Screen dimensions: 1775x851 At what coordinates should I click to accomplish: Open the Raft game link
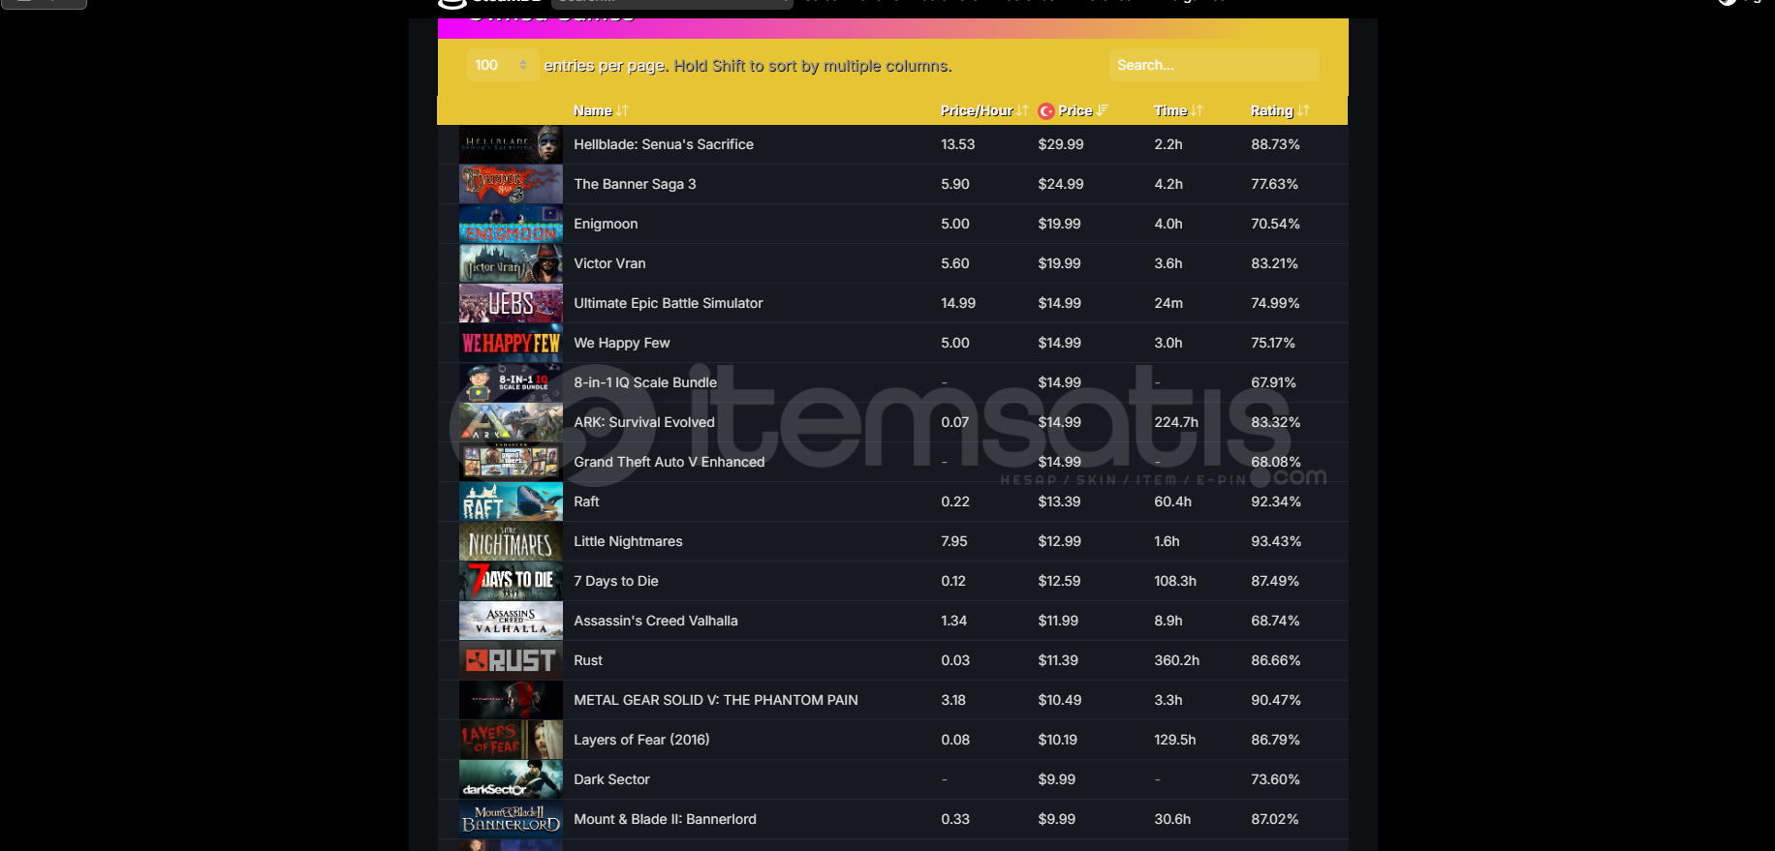point(586,501)
